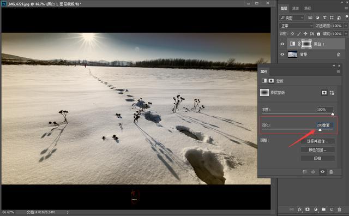349x216 pixels.
Task: Click the lock position move icon
Action: tap(305, 34)
